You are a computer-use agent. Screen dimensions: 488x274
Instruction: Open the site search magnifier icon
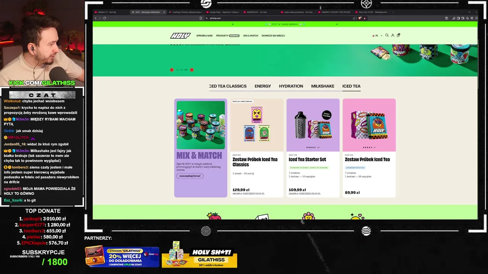click(387, 35)
